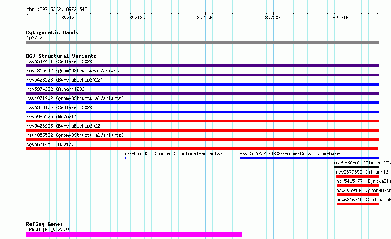391x239 pixels.
Task: Click dgv56n145 (Lu2017) variant label
Action: coord(50,144)
